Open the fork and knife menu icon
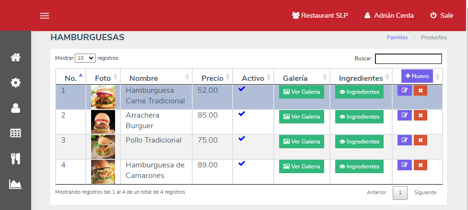 tap(15, 159)
